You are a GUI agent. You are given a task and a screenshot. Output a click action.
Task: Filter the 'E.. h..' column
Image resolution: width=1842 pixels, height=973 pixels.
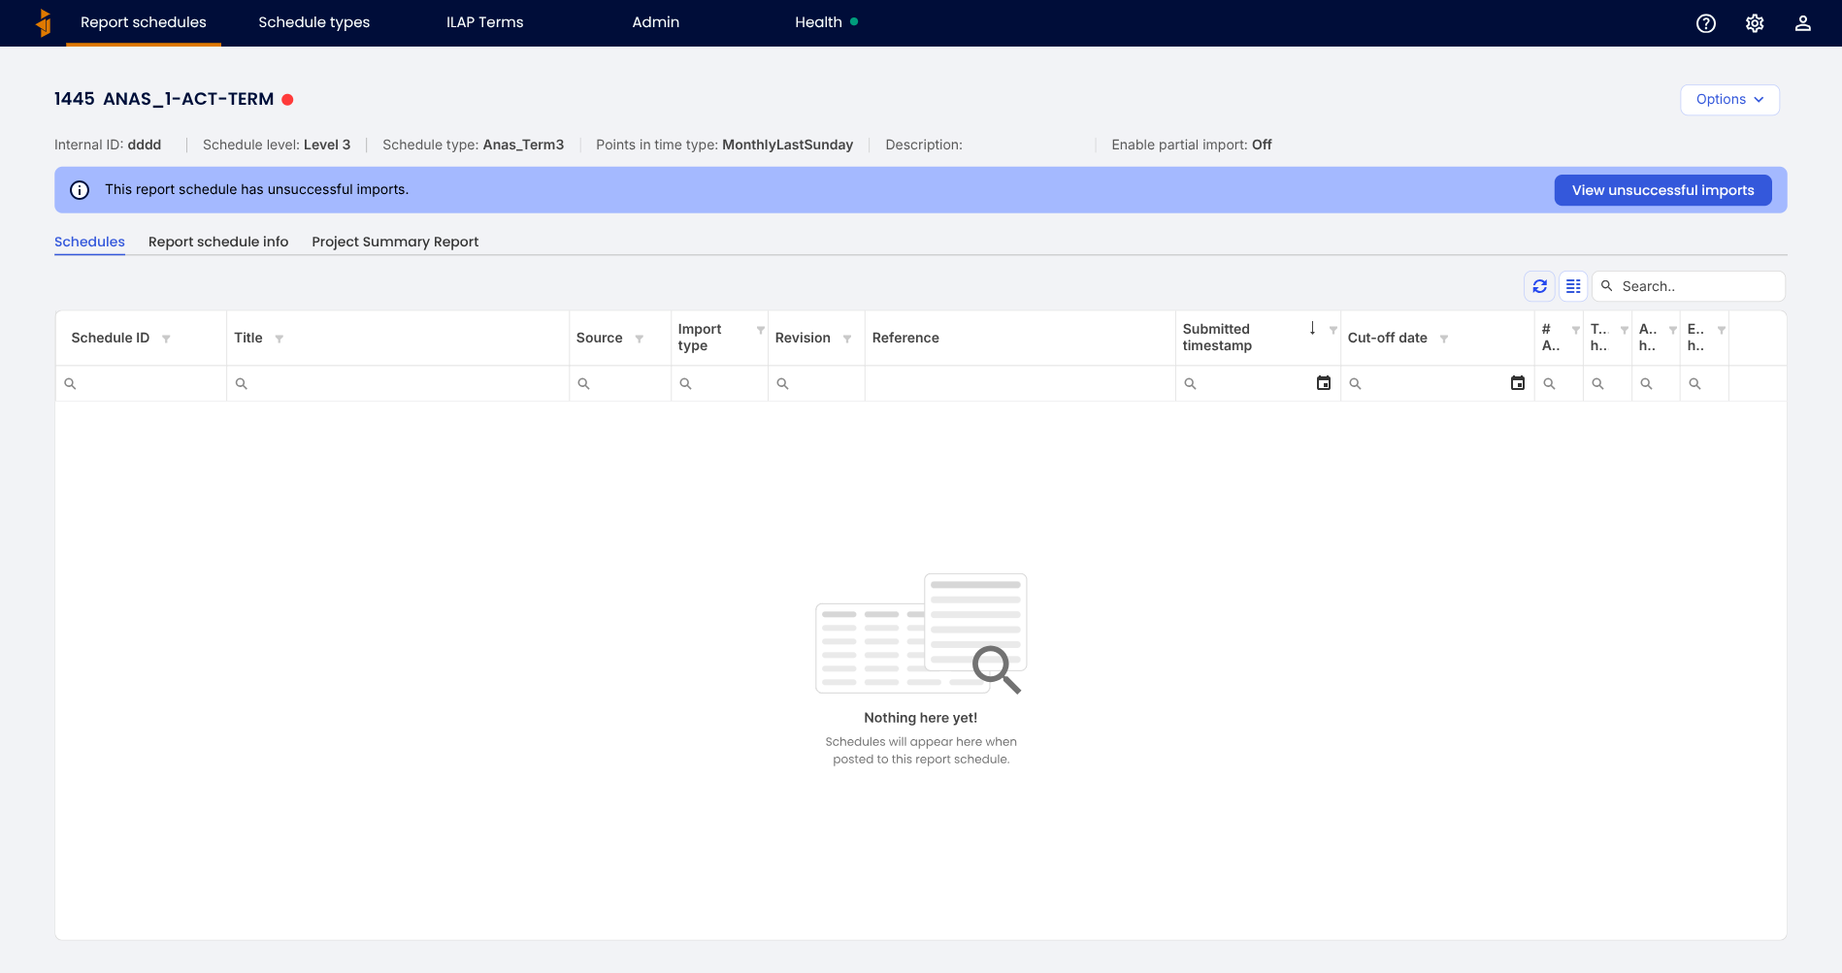pyautogui.click(x=1722, y=330)
